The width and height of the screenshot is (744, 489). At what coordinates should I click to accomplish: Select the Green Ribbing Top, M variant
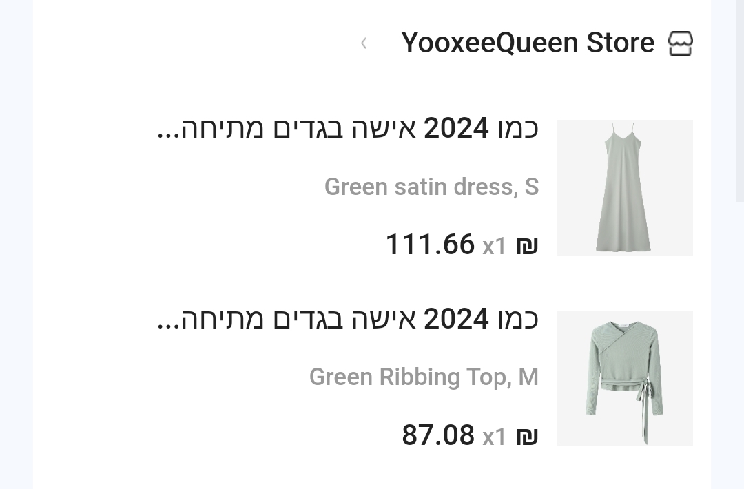(424, 377)
